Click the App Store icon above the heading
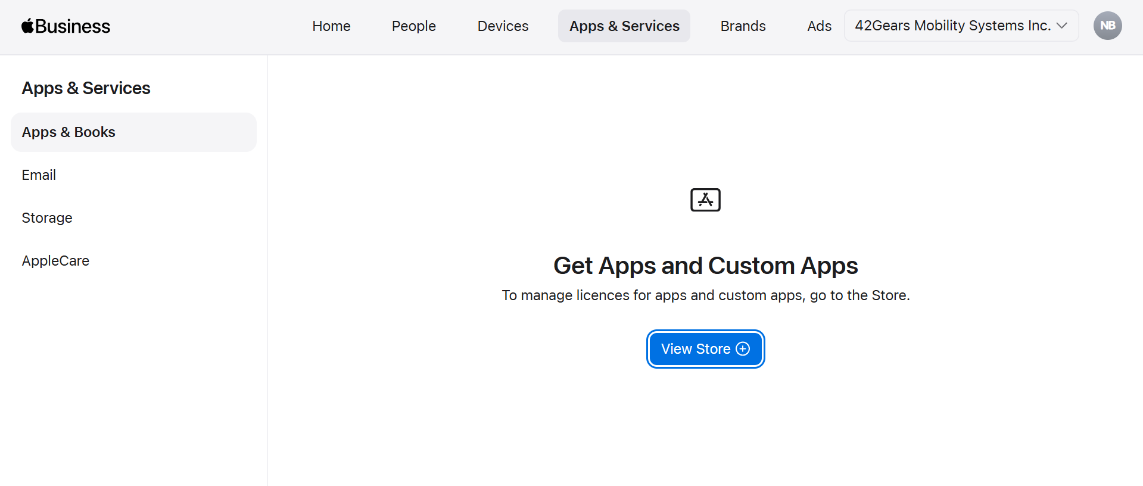This screenshot has width=1143, height=486. pos(705,200)
